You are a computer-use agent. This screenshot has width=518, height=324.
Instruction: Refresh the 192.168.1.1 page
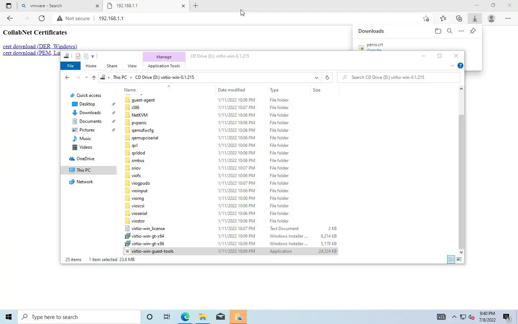click(42, 18)
